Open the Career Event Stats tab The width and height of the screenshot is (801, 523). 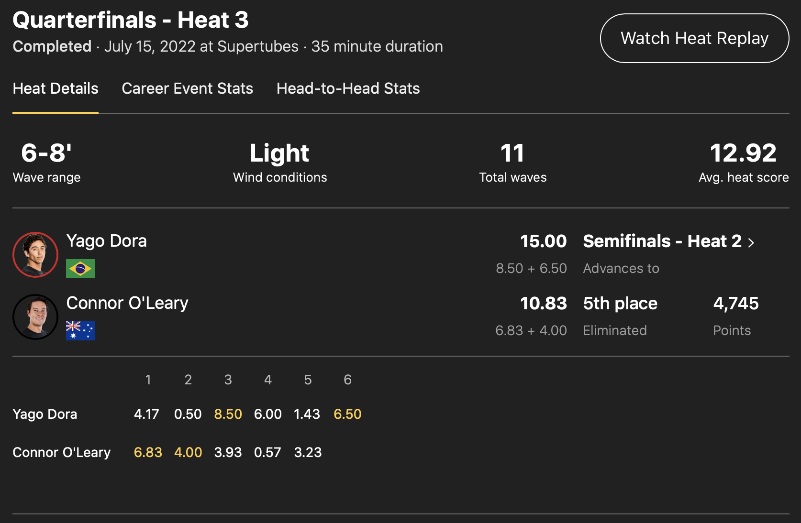[x=187, y=88]
